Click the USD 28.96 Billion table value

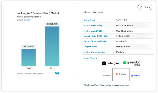pyautogui.click(x=124, y=26)
